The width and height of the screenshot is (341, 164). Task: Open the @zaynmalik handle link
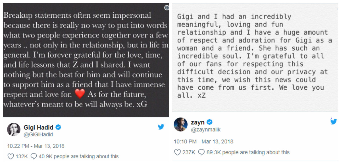point(206,130)
